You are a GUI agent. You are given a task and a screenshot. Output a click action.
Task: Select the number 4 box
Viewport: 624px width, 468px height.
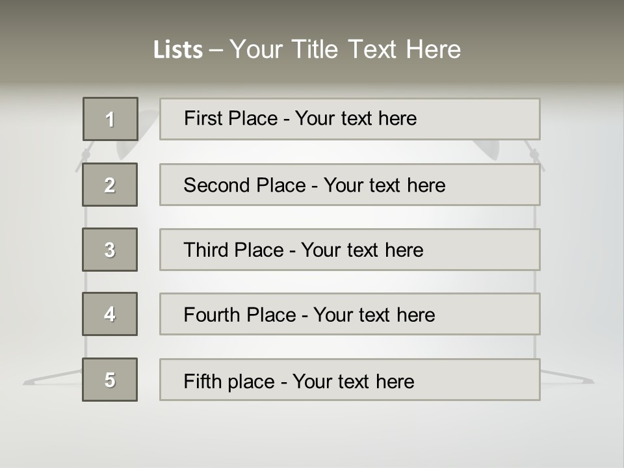110,314
